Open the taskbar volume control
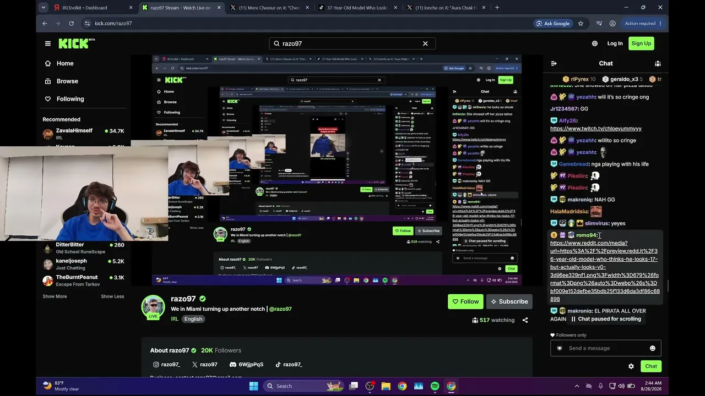This screenshot has width=705, height=396. 622,386
